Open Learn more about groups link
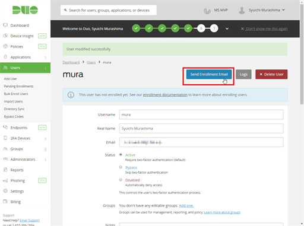The image size is (304, 226). [222, 212]
